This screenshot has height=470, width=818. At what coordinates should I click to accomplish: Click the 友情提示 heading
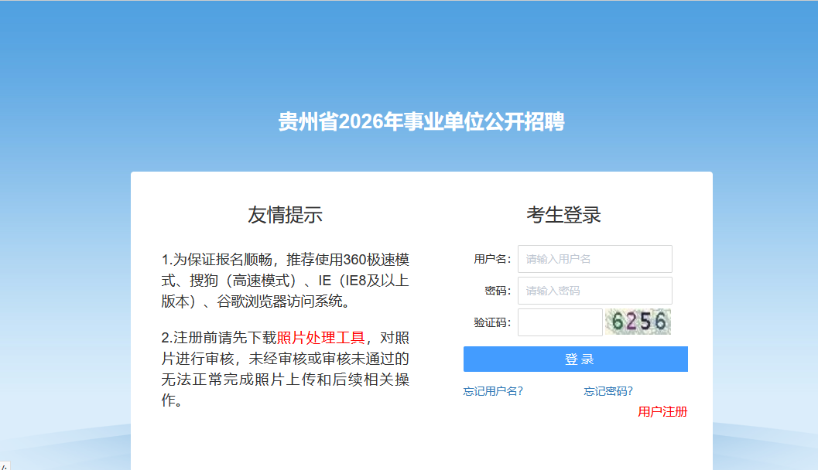[285, 215]
